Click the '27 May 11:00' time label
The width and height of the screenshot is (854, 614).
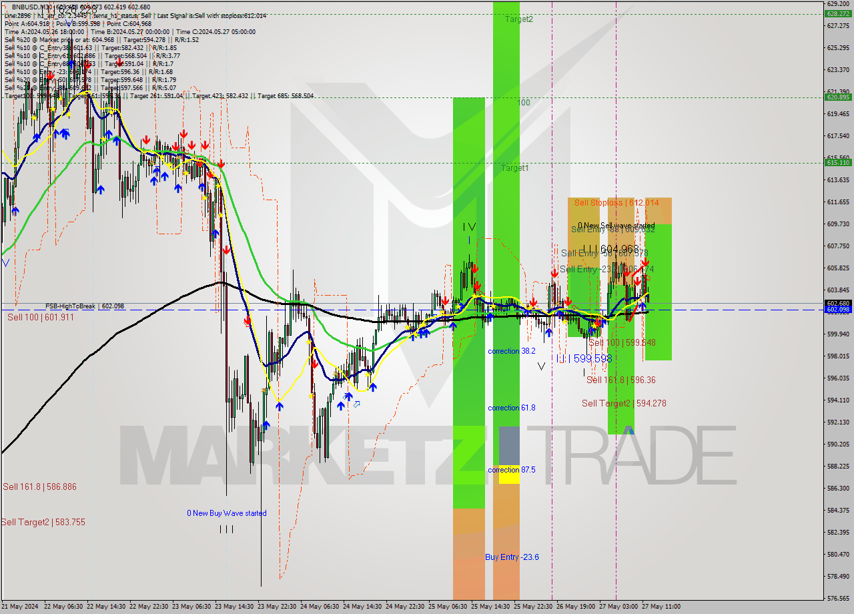pos(661,607)
